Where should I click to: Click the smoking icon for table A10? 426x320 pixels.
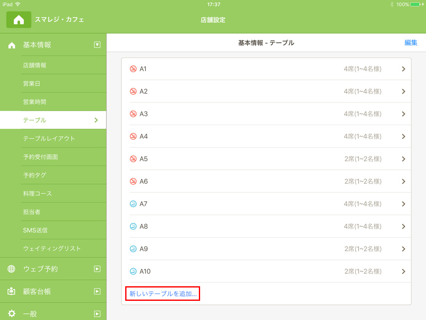pyautogui.click(x=133, y=271)
